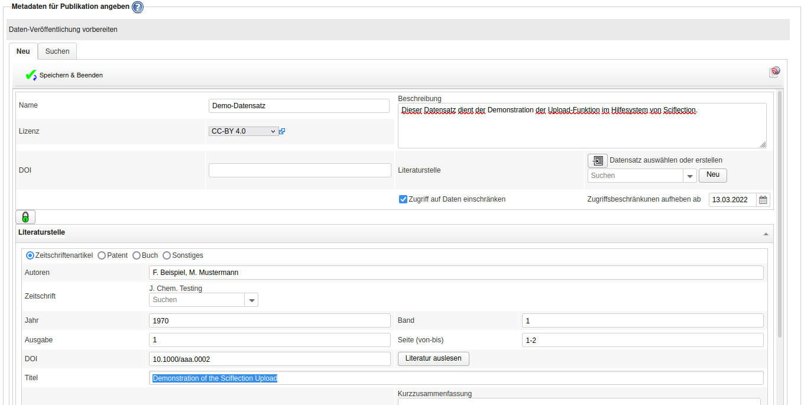Choose the Sonstiges radio option

click(x=167, y=255)
